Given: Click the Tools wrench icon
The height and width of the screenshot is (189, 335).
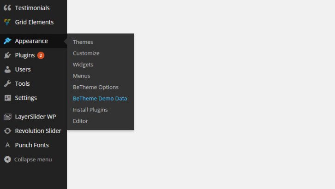Looking at the screenshot, I should (x=7, y=84).
